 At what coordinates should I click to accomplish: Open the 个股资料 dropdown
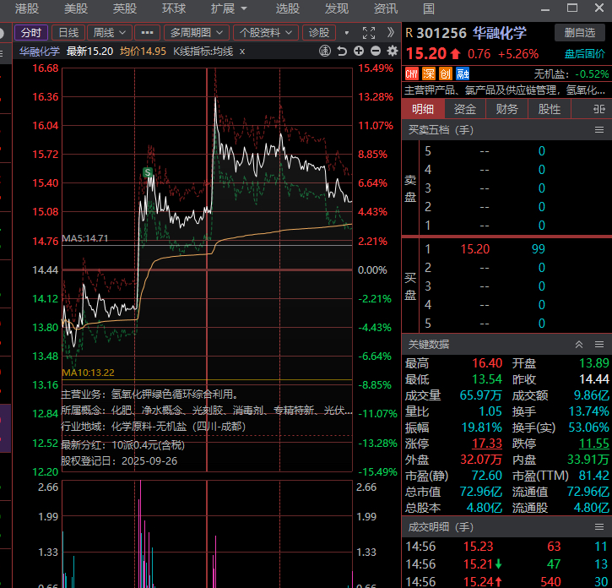[266, 33]
